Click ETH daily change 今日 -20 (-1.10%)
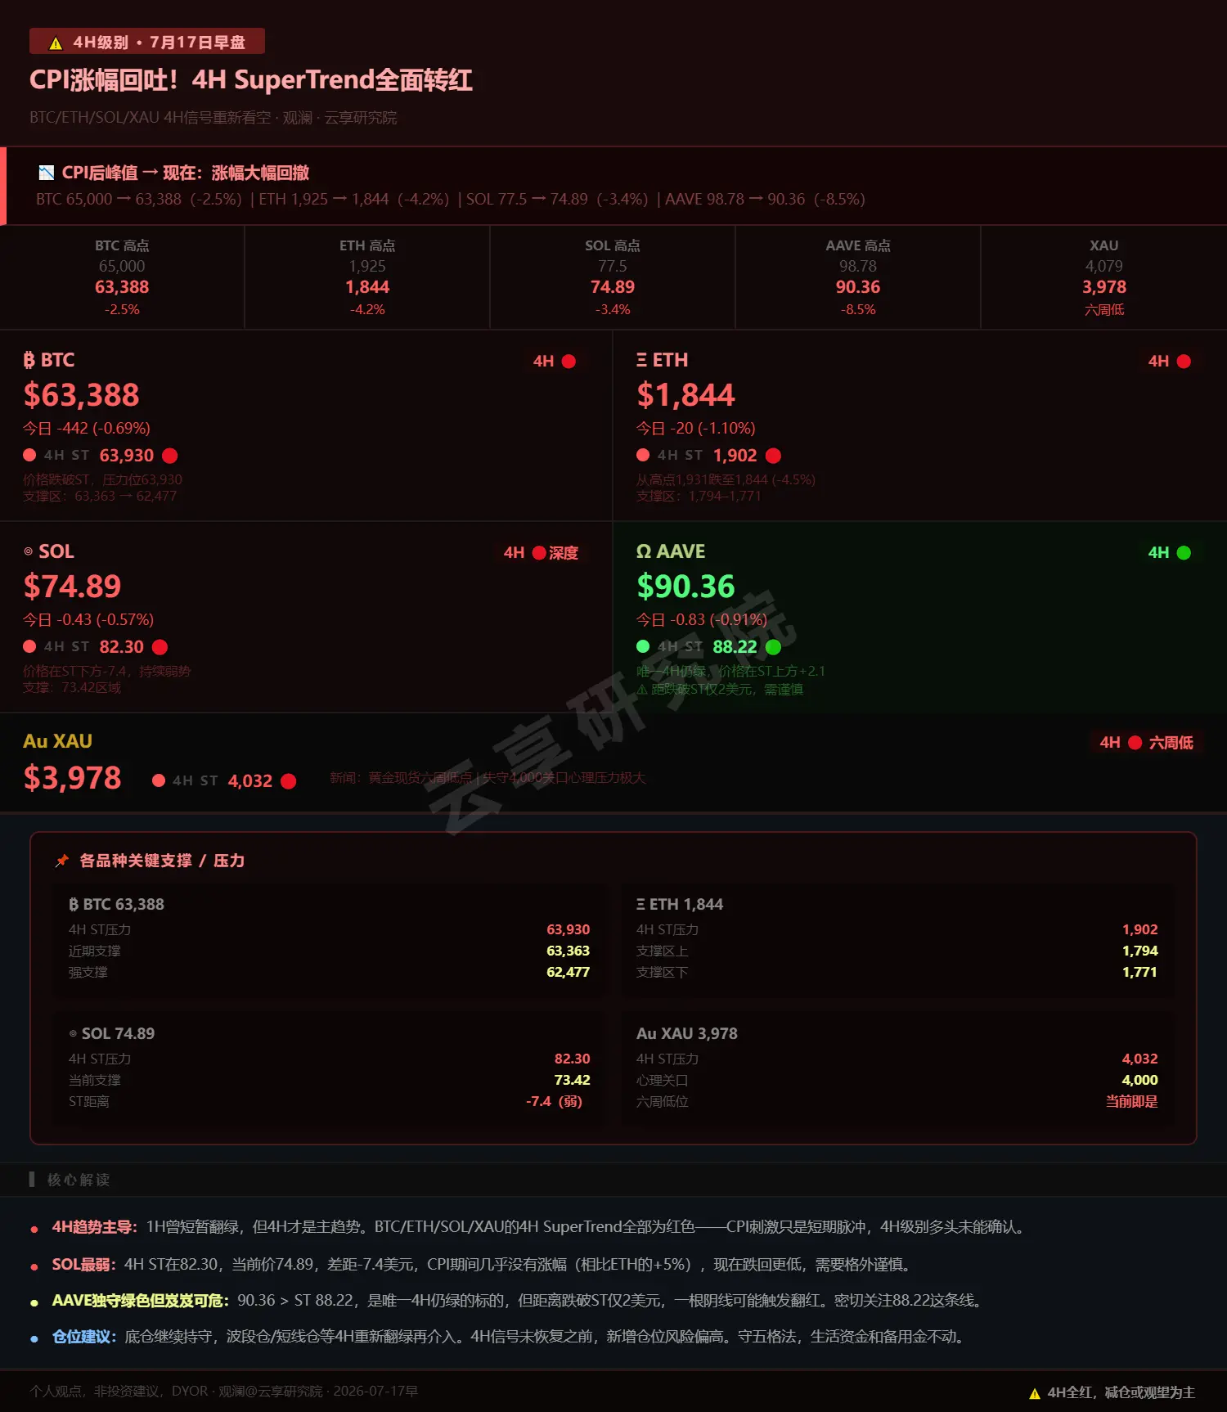1227x1412 pixels. 696,429
